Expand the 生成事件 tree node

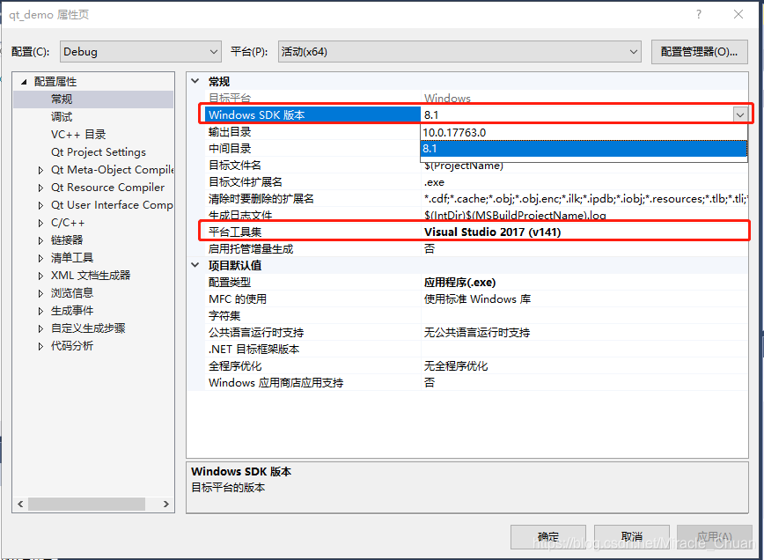(x=40, y=311)
